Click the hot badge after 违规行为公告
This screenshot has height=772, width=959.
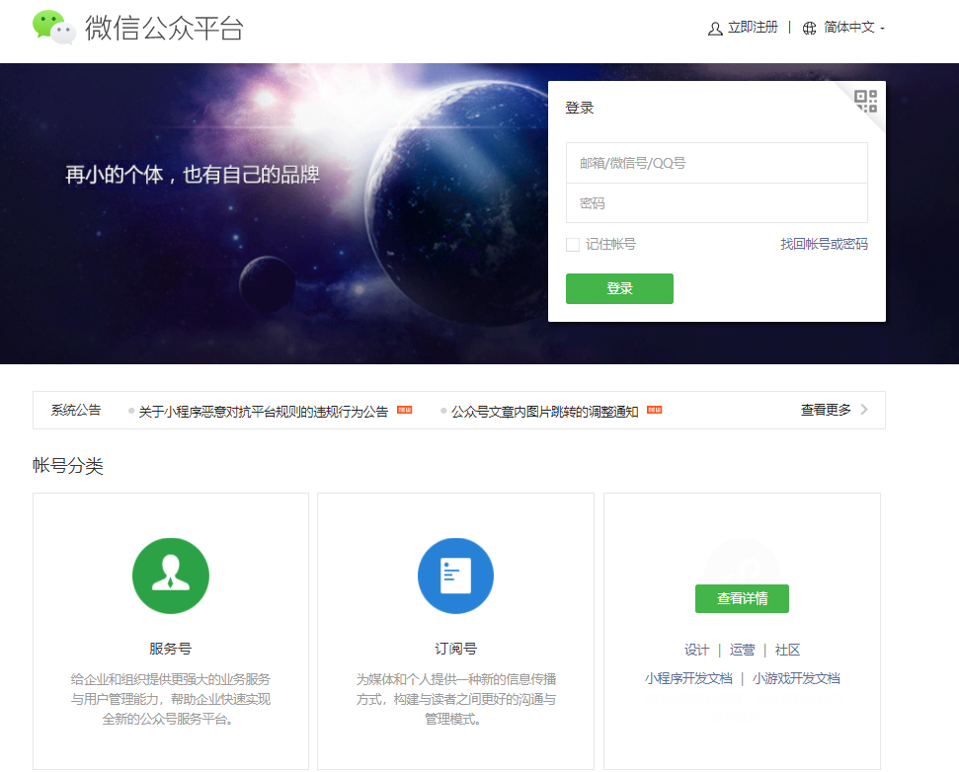pyautogui.click(x=404, y=410)
